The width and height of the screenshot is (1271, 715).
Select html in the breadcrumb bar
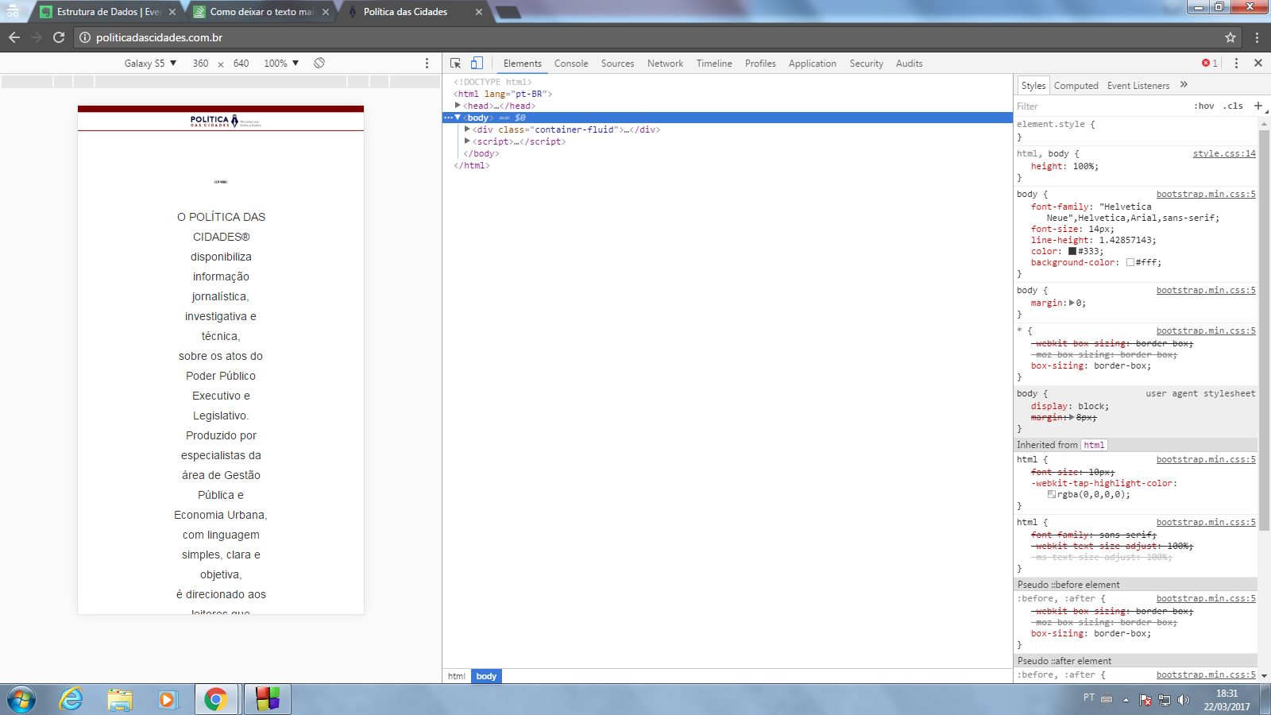click(x=457, y=676)
